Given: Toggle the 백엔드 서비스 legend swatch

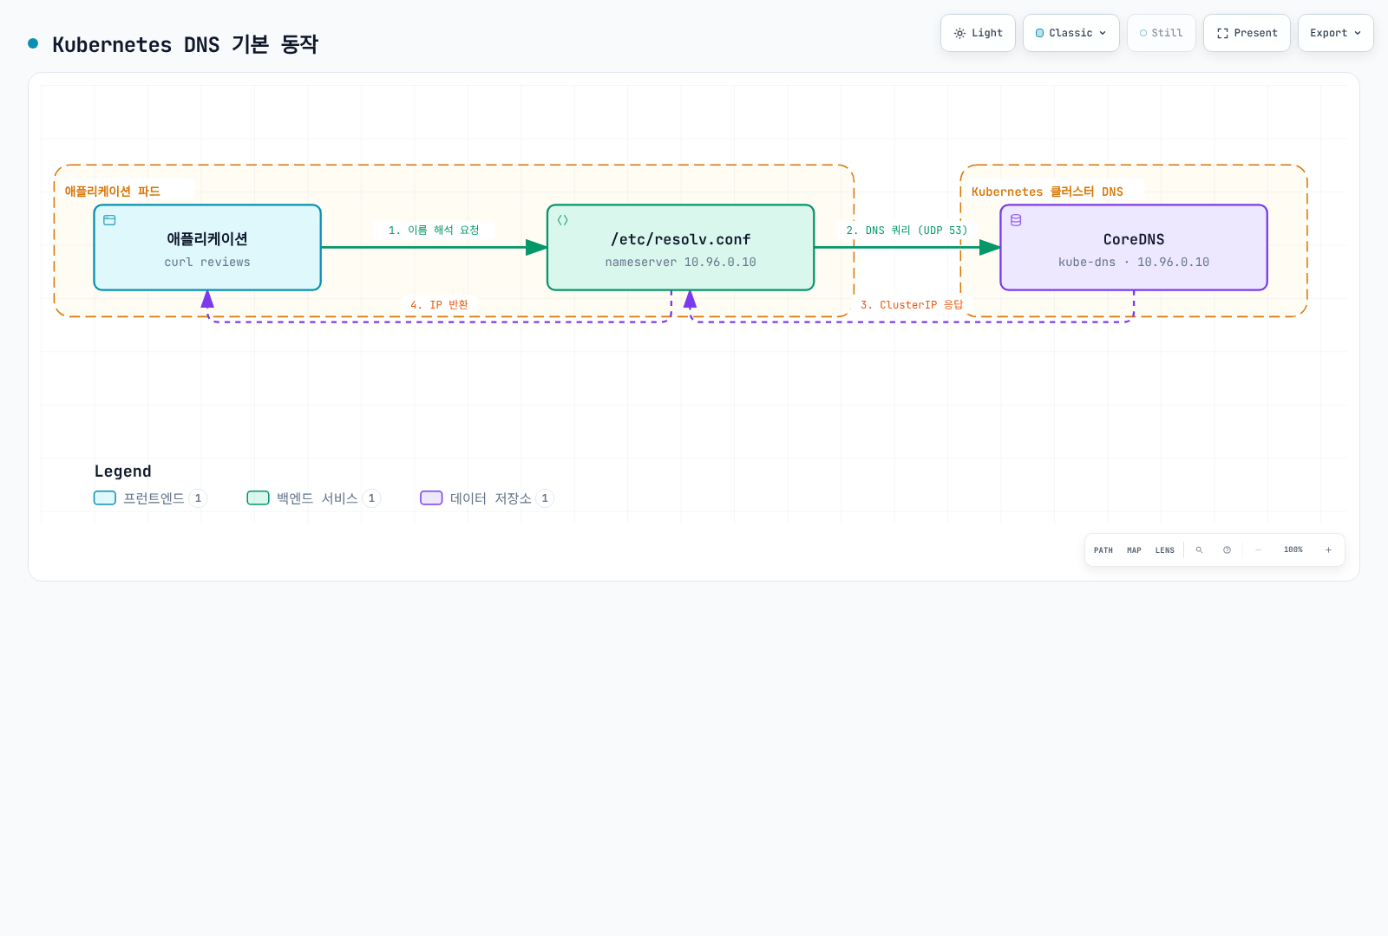Looking at the screenshot, I should 259,498.
